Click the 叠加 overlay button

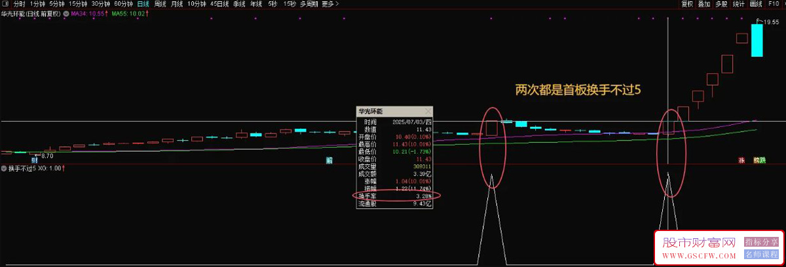tap(704, 4)
